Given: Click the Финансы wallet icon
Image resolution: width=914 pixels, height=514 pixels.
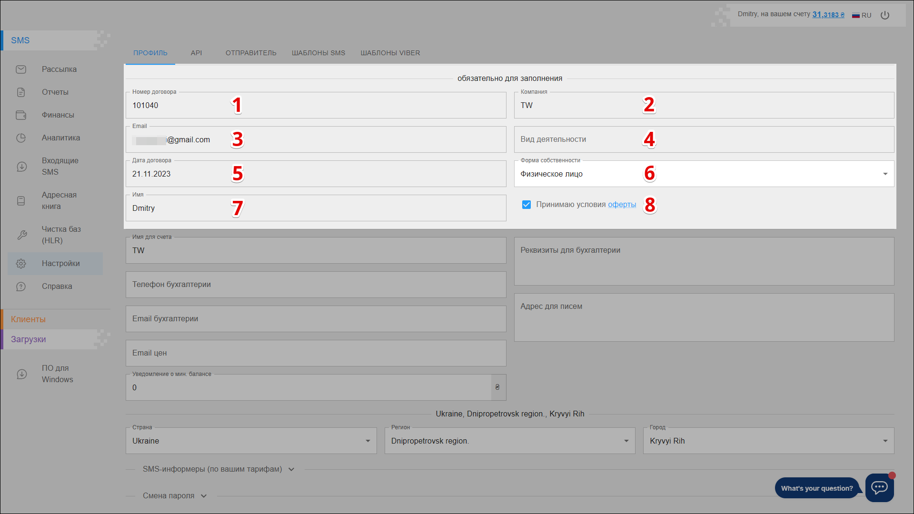Looking at the screenshot, I should 21,115.
